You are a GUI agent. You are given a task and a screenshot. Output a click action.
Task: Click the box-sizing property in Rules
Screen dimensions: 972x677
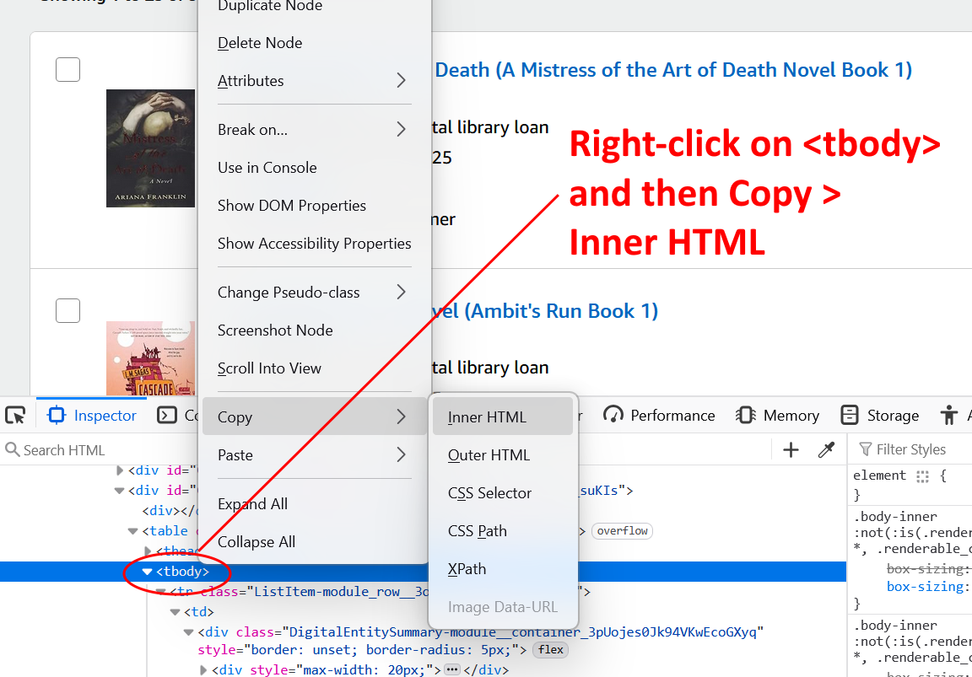tap(926, 586)
